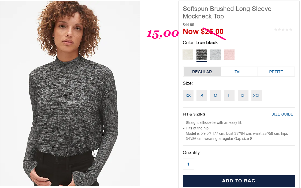Click the star rating icons
Viewport: 301px width, 188px height.
pyautogui.click(x=283, y=30)
